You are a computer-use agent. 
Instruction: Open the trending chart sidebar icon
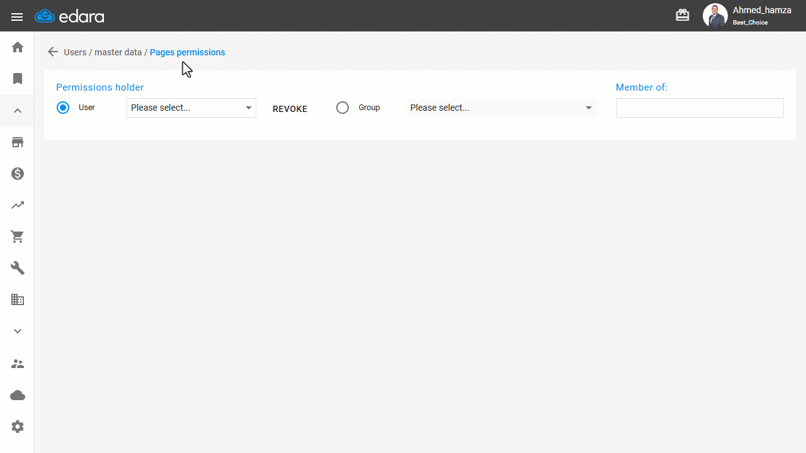pos(18,205)
